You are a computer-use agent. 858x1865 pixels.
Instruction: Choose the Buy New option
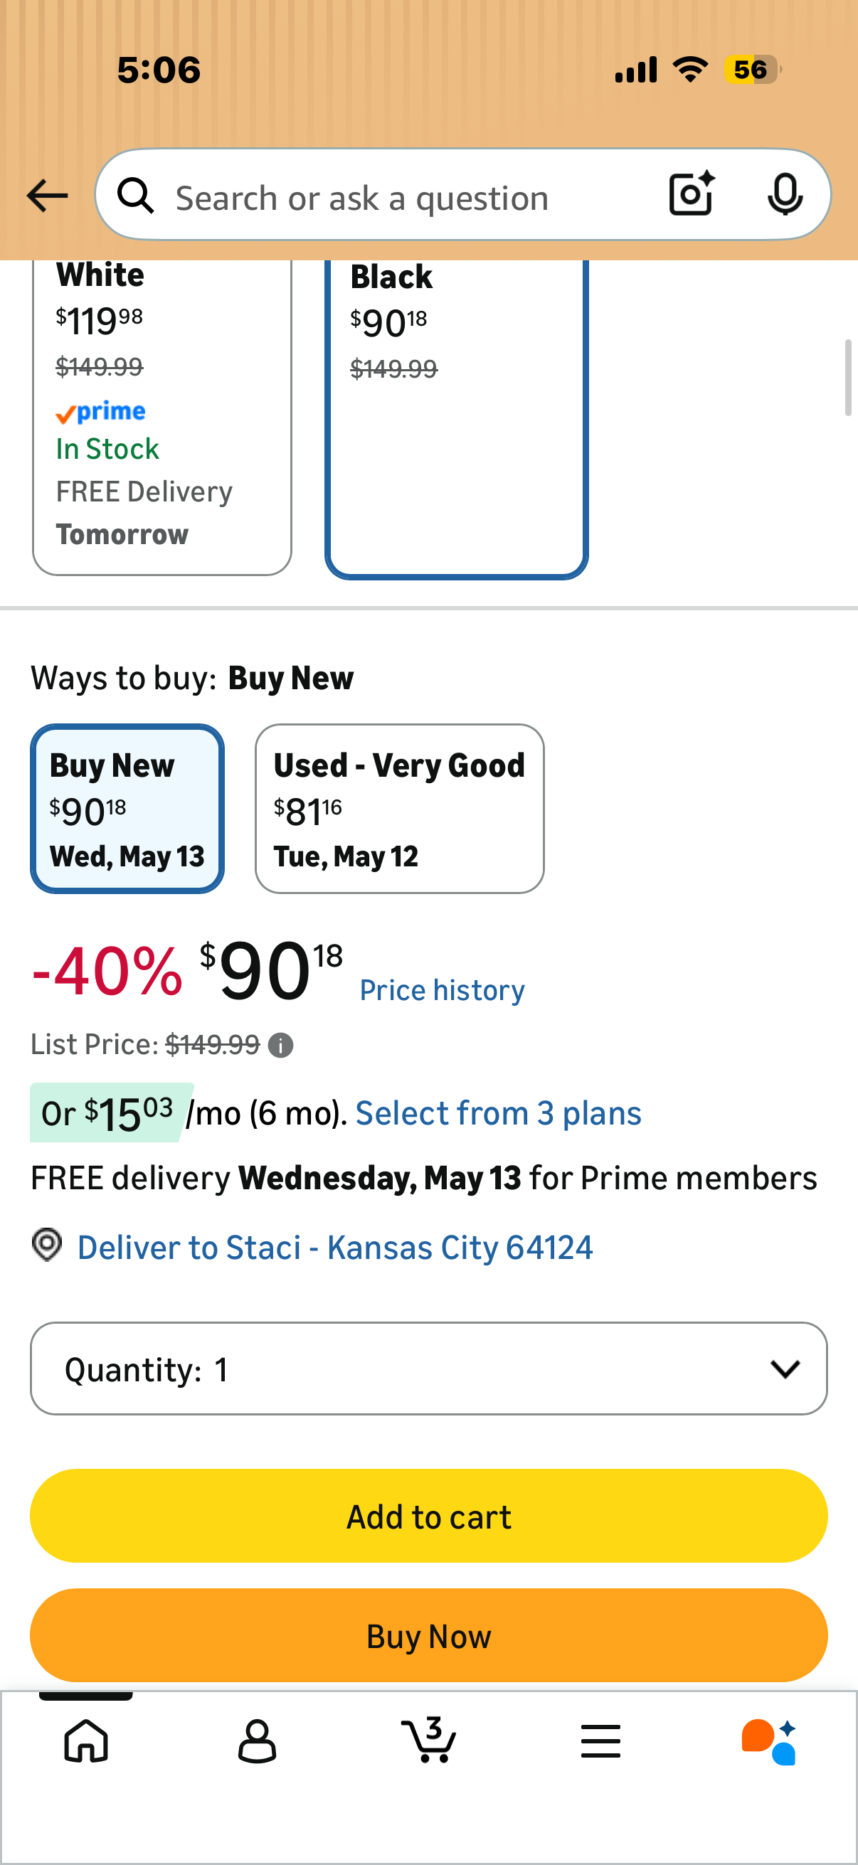127,809
